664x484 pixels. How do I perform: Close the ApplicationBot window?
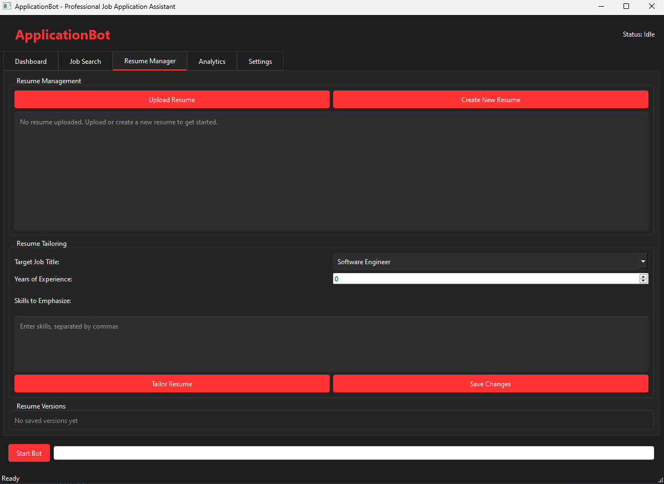(x=652, y=6)
